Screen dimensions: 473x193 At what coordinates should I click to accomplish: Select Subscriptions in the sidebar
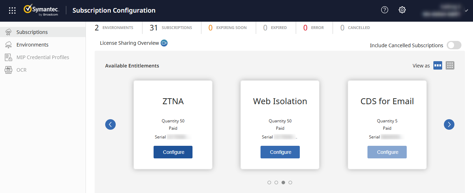click(43, 32)
